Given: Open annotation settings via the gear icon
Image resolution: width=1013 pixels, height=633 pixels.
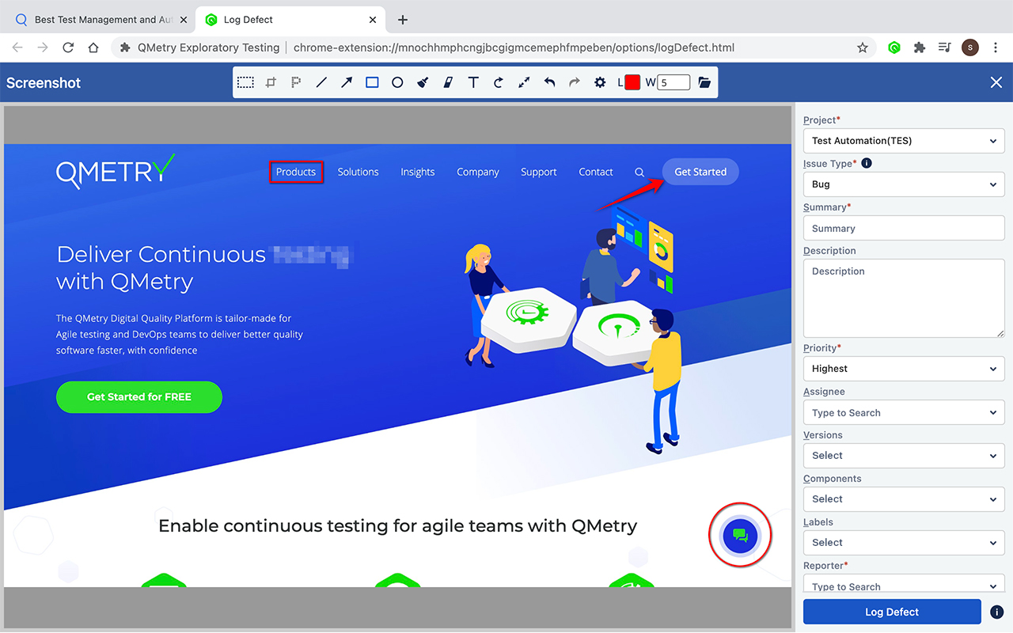Looking at the screenshot, I should coord(600,82).
